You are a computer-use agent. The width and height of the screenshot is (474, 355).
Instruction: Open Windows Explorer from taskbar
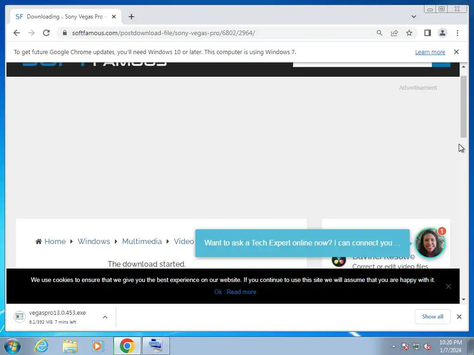pyautogui.click(x=70, y=346)
